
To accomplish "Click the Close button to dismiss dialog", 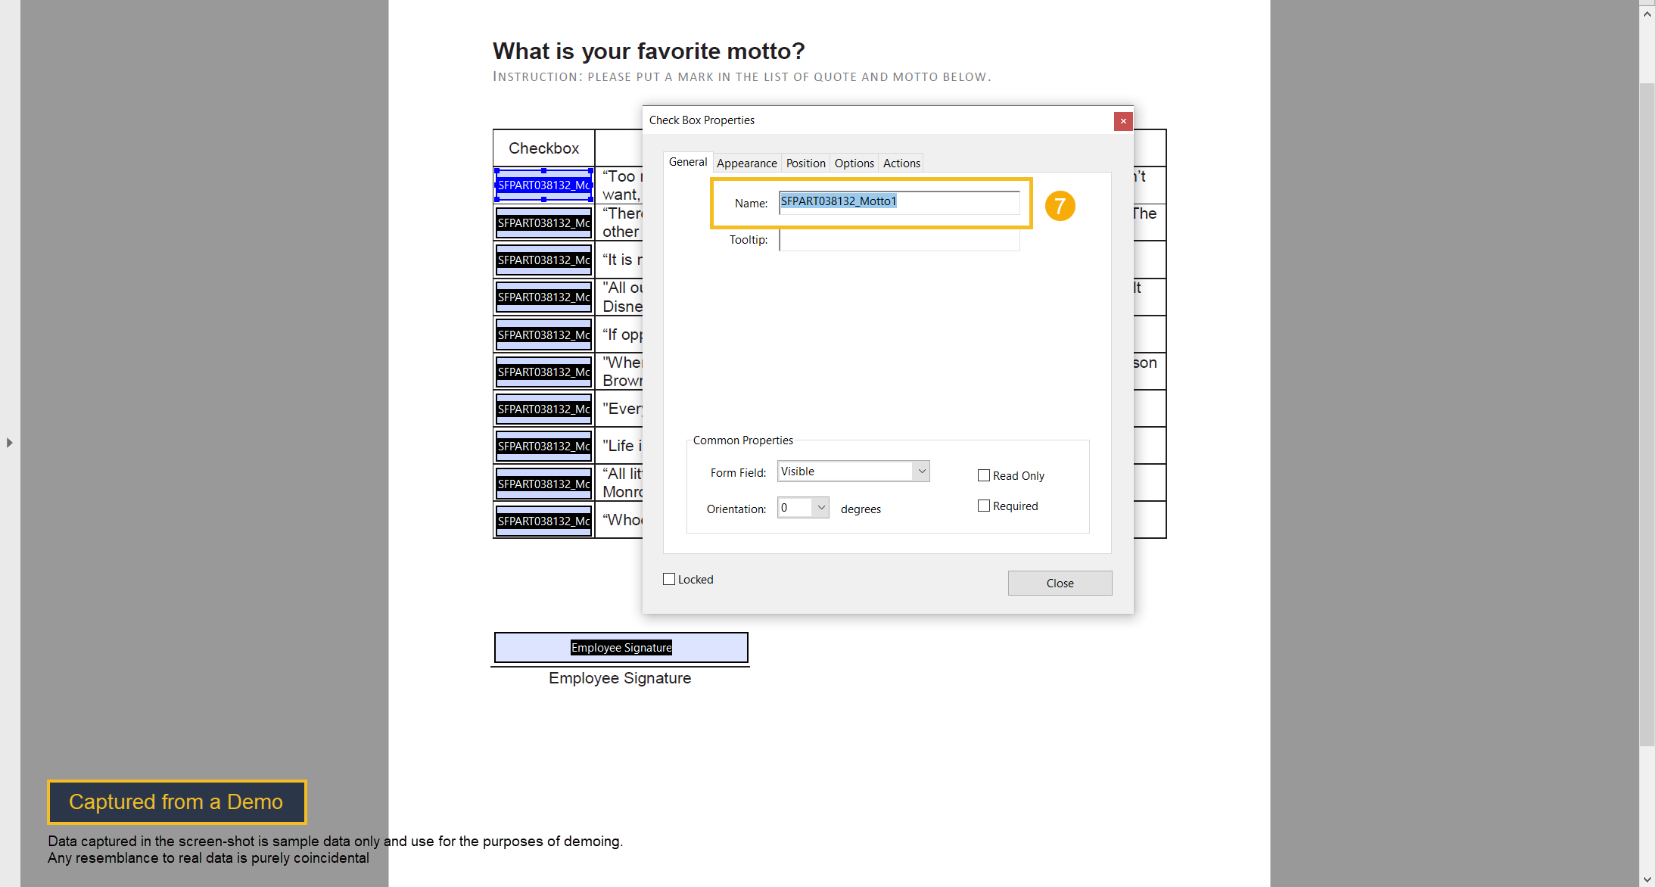I will coord(1058,581).
